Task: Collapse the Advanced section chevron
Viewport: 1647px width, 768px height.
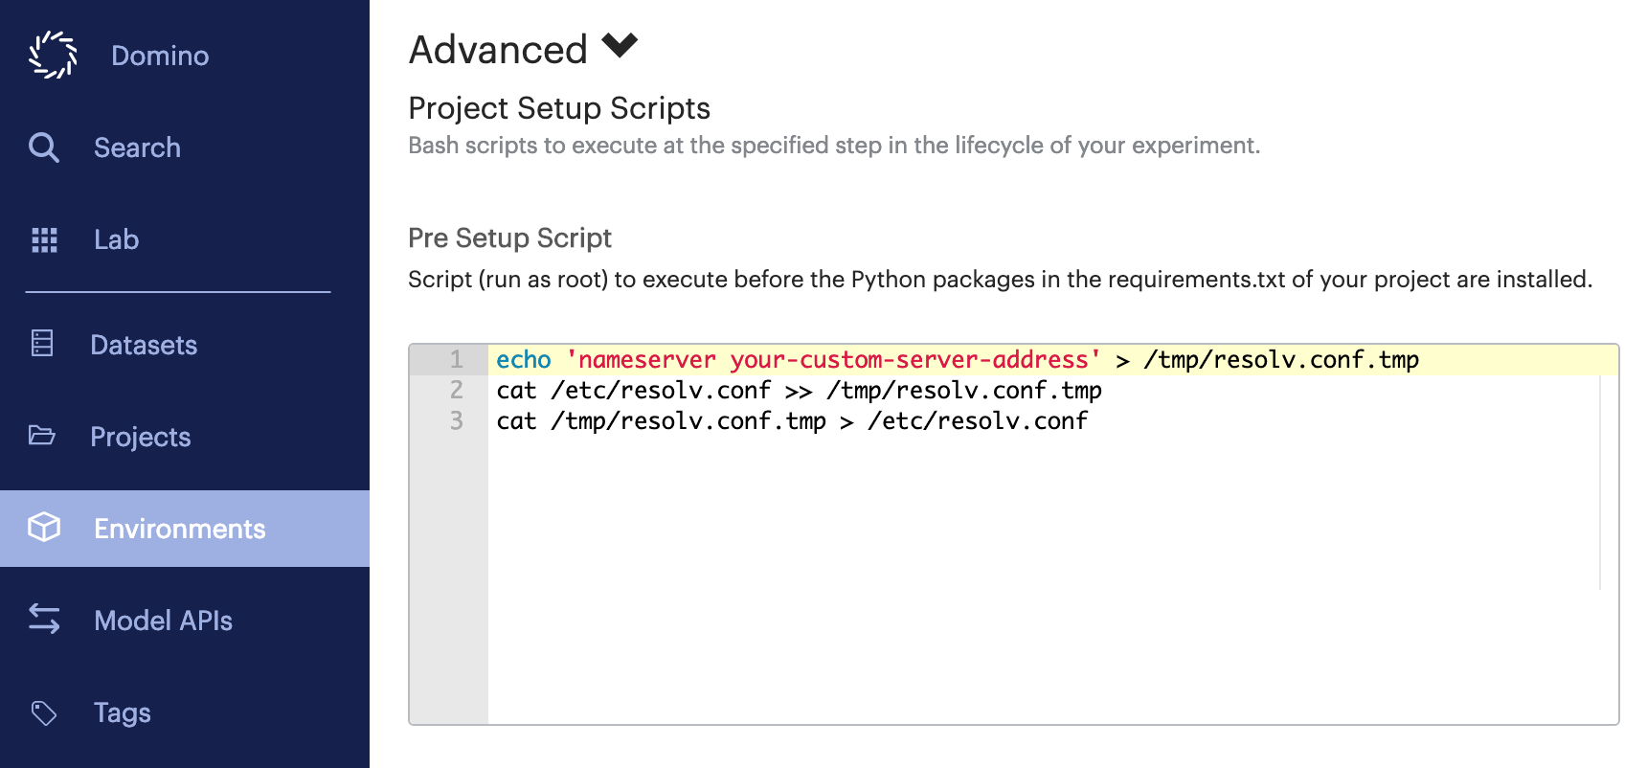Action: (x=620, y=45)
